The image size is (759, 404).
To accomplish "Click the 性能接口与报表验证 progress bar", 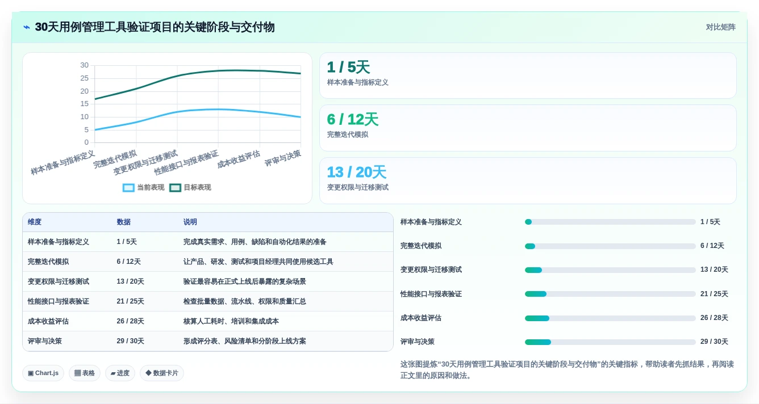I will click(610, 294).
